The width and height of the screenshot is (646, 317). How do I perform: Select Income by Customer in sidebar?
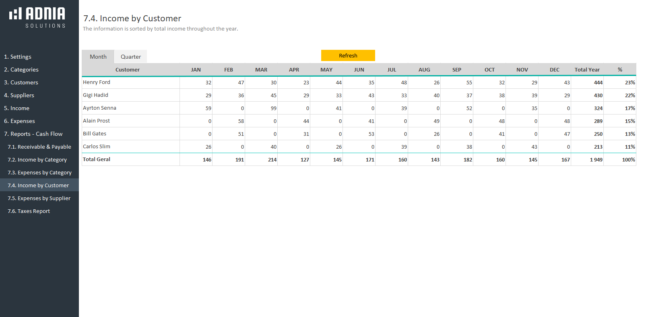click(38, 185)
